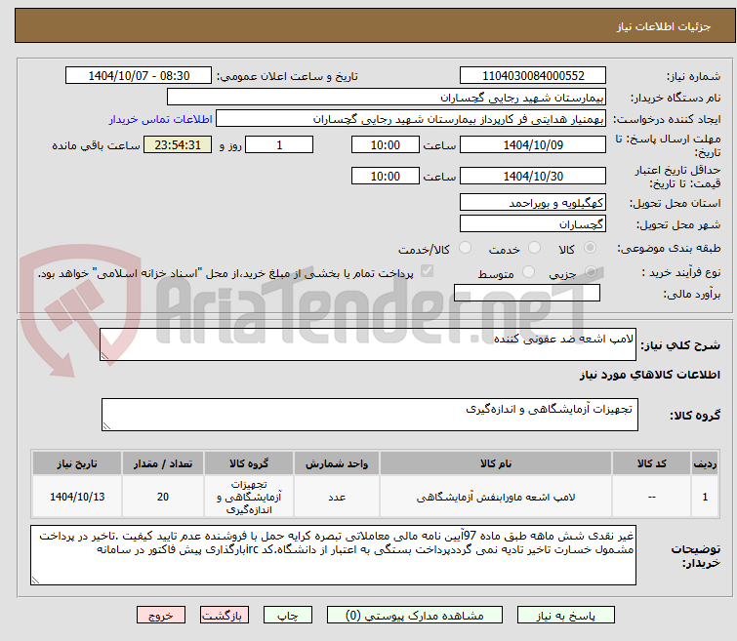Click the quantity cell 20
Screen dimensions: 737x641
tap(163, 497)
